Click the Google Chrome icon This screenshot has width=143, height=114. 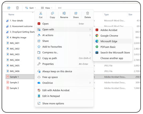tap(97, 36)
